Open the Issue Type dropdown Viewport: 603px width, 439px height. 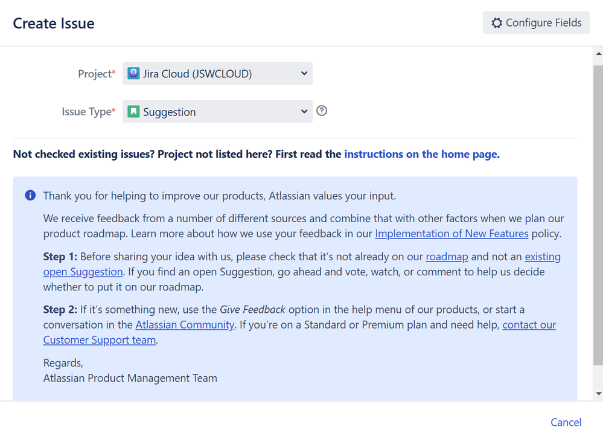click(217, 111)
